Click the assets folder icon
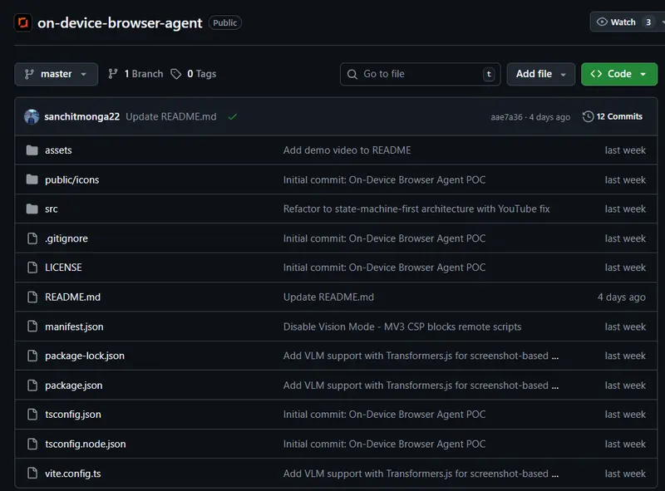 tap(33, 150)
